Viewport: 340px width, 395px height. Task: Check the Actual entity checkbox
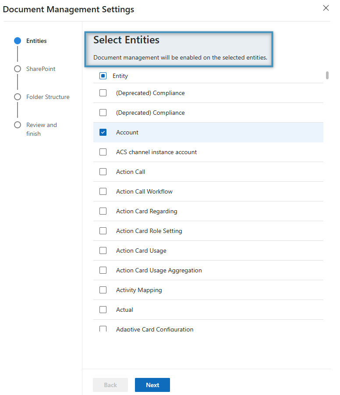click(103, 310)
